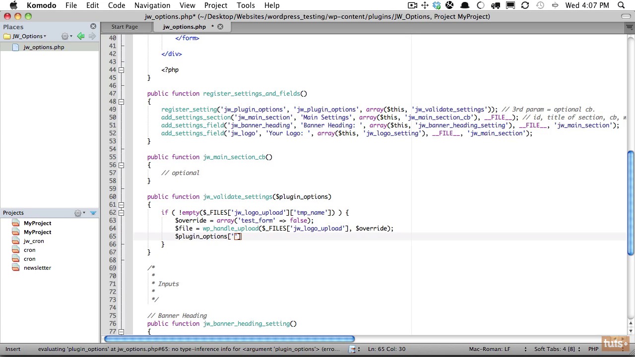Switch to the Start Page tab

[x=125, y=27]
